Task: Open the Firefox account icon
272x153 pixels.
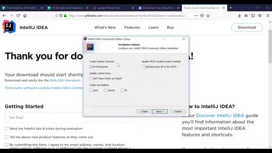Action: (x=260, y=16)
